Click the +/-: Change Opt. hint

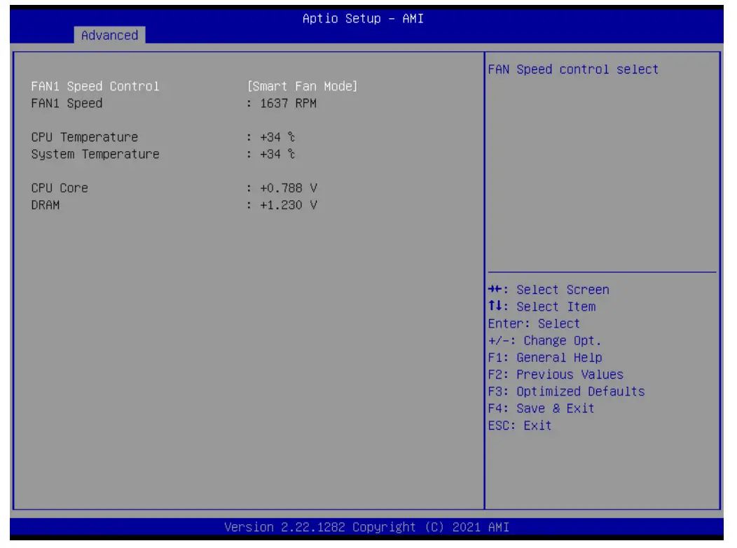coord(545,340)
